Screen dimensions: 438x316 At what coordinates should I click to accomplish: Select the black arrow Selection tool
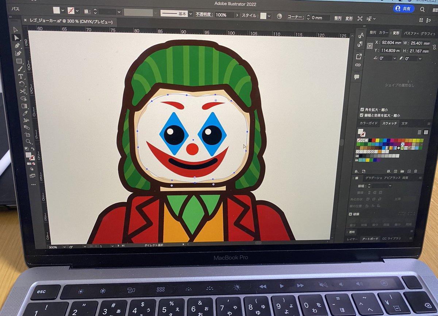pos(15,29)
